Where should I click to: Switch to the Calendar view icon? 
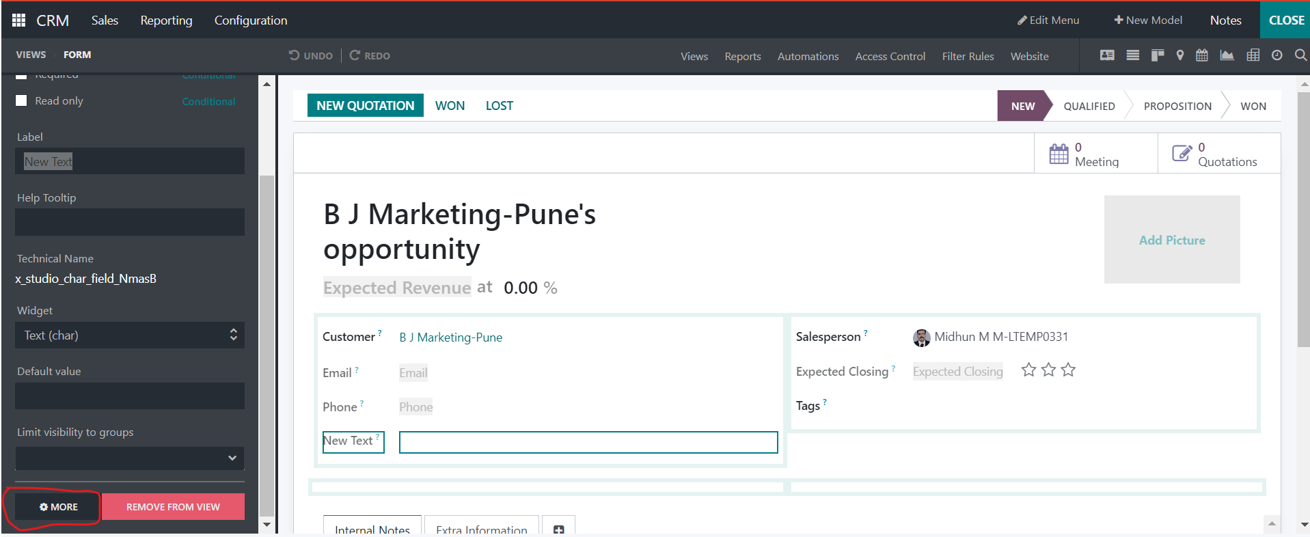1201,55
